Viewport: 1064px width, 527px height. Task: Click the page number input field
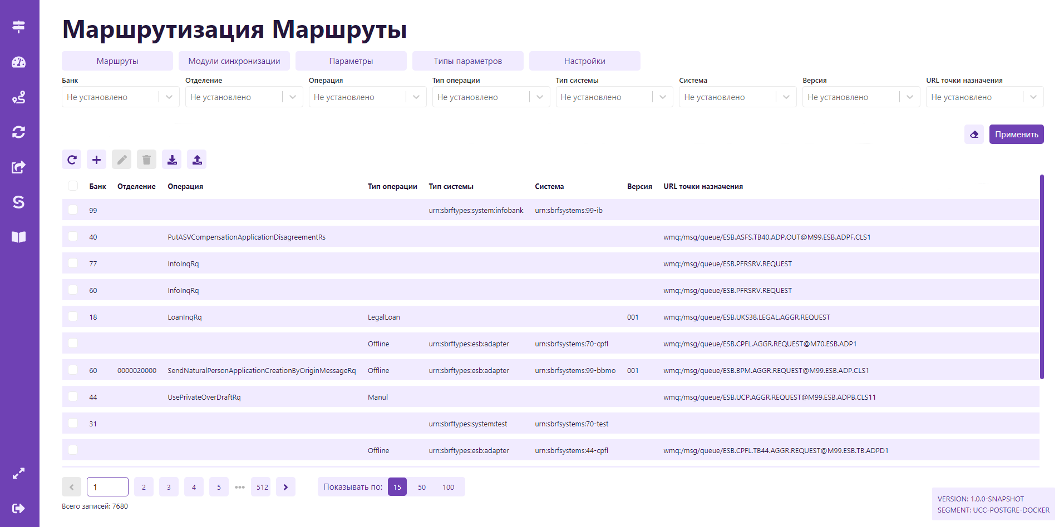(x=108, y=487)
